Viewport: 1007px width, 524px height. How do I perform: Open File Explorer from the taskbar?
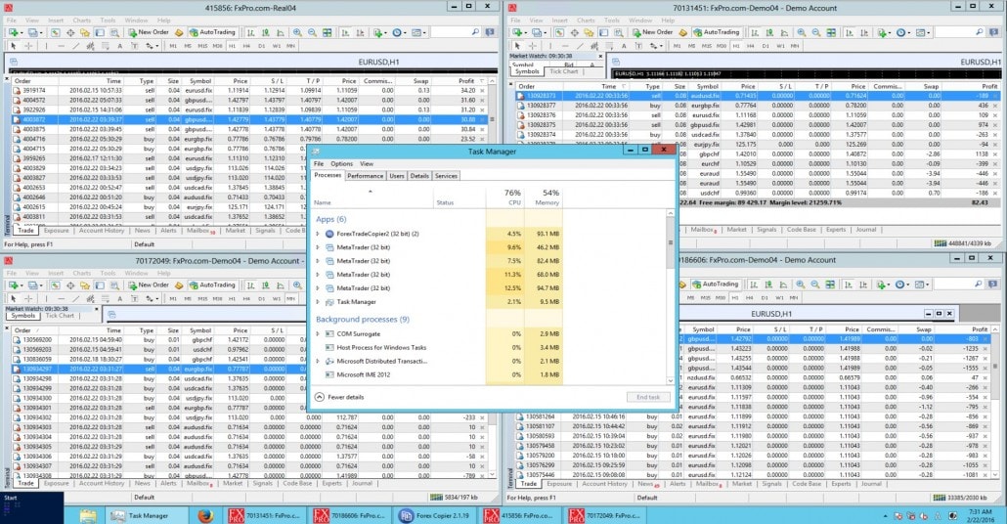(x=88, y=515)
